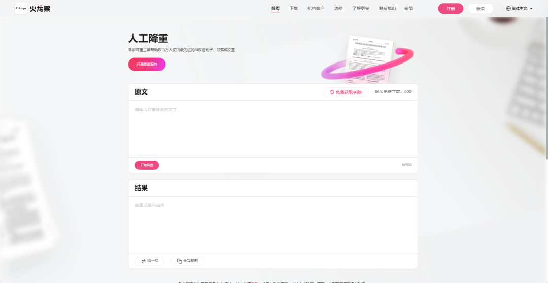Click the 开始降重 button

click(147, 165)
